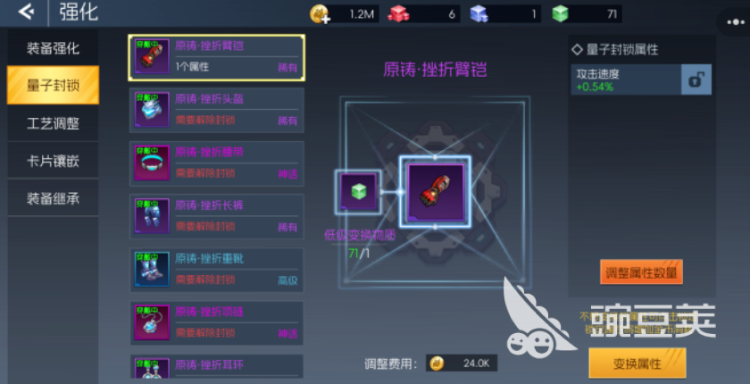Click the 变换属性 button
This screenshot has height=384, width=750.
click(637, 363)
